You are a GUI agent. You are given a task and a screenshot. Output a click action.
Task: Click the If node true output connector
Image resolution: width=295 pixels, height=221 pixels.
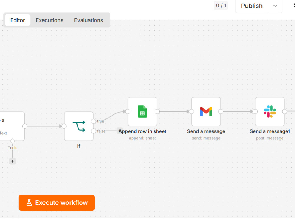tap(93, 121)
